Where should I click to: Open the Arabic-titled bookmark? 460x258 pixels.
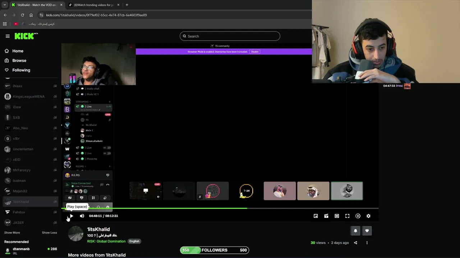(x=38, y=24)
